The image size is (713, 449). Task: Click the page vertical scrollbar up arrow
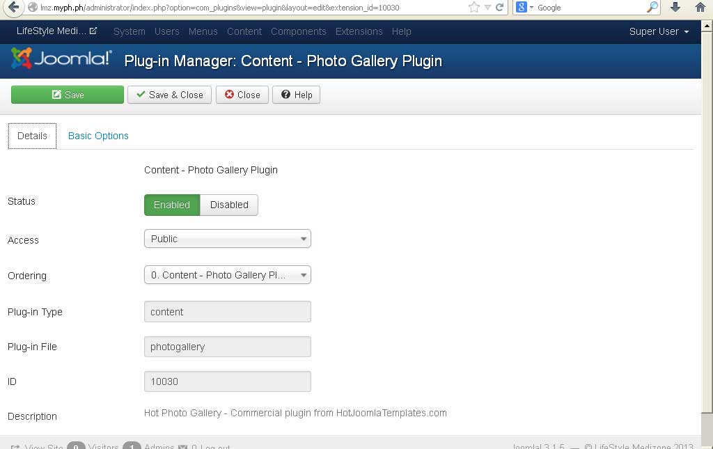pos(707,26)
